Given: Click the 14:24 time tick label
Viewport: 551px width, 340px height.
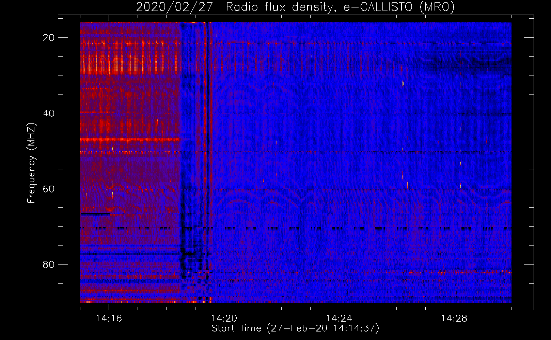Looking at the screenshot, I should coord(339,319).
